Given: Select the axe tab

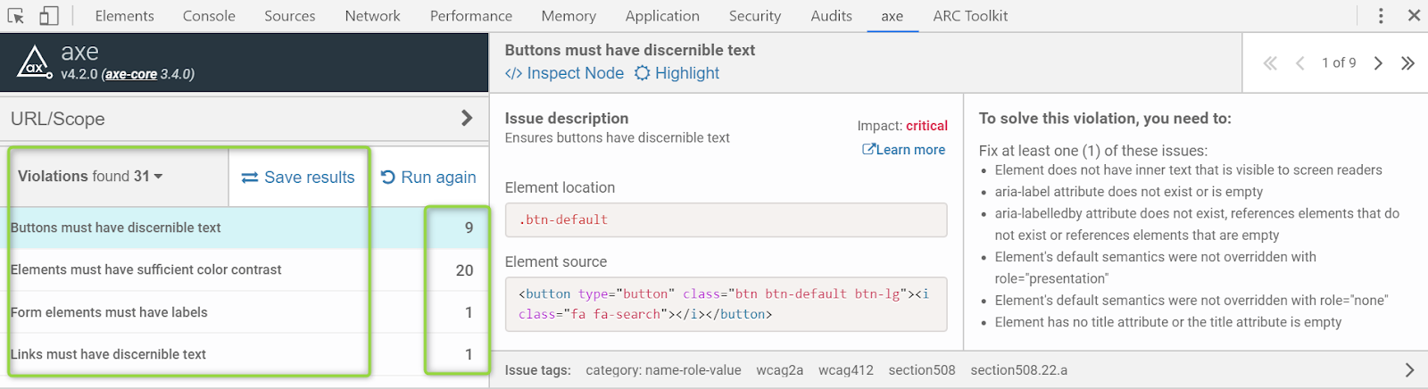Looking at the screenshot, I should [892, 16].
